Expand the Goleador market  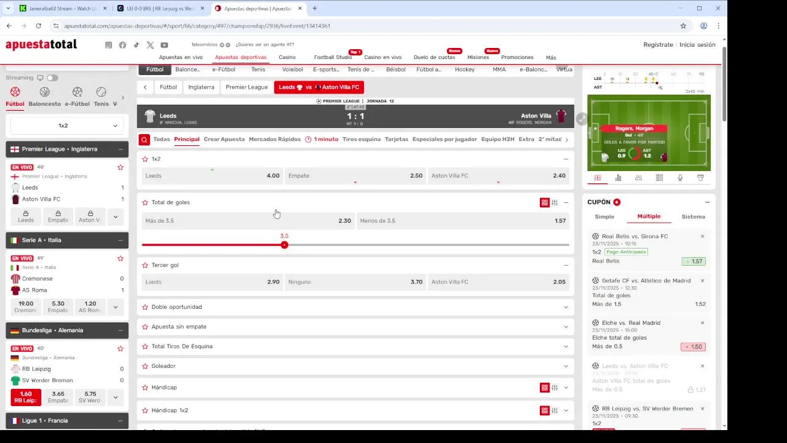[x=566, y=366]
